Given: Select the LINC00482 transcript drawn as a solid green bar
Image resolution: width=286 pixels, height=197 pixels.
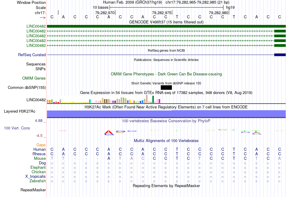Looking at the screenshot, I should point(166,26).
